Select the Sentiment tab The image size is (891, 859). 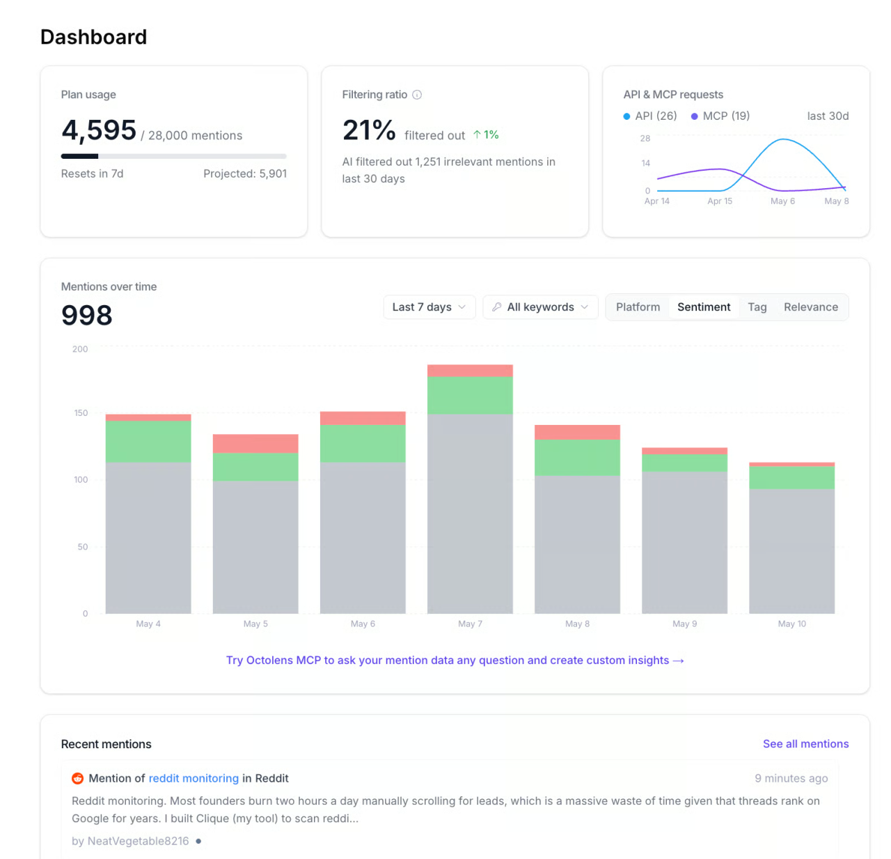tap(704, 307)
